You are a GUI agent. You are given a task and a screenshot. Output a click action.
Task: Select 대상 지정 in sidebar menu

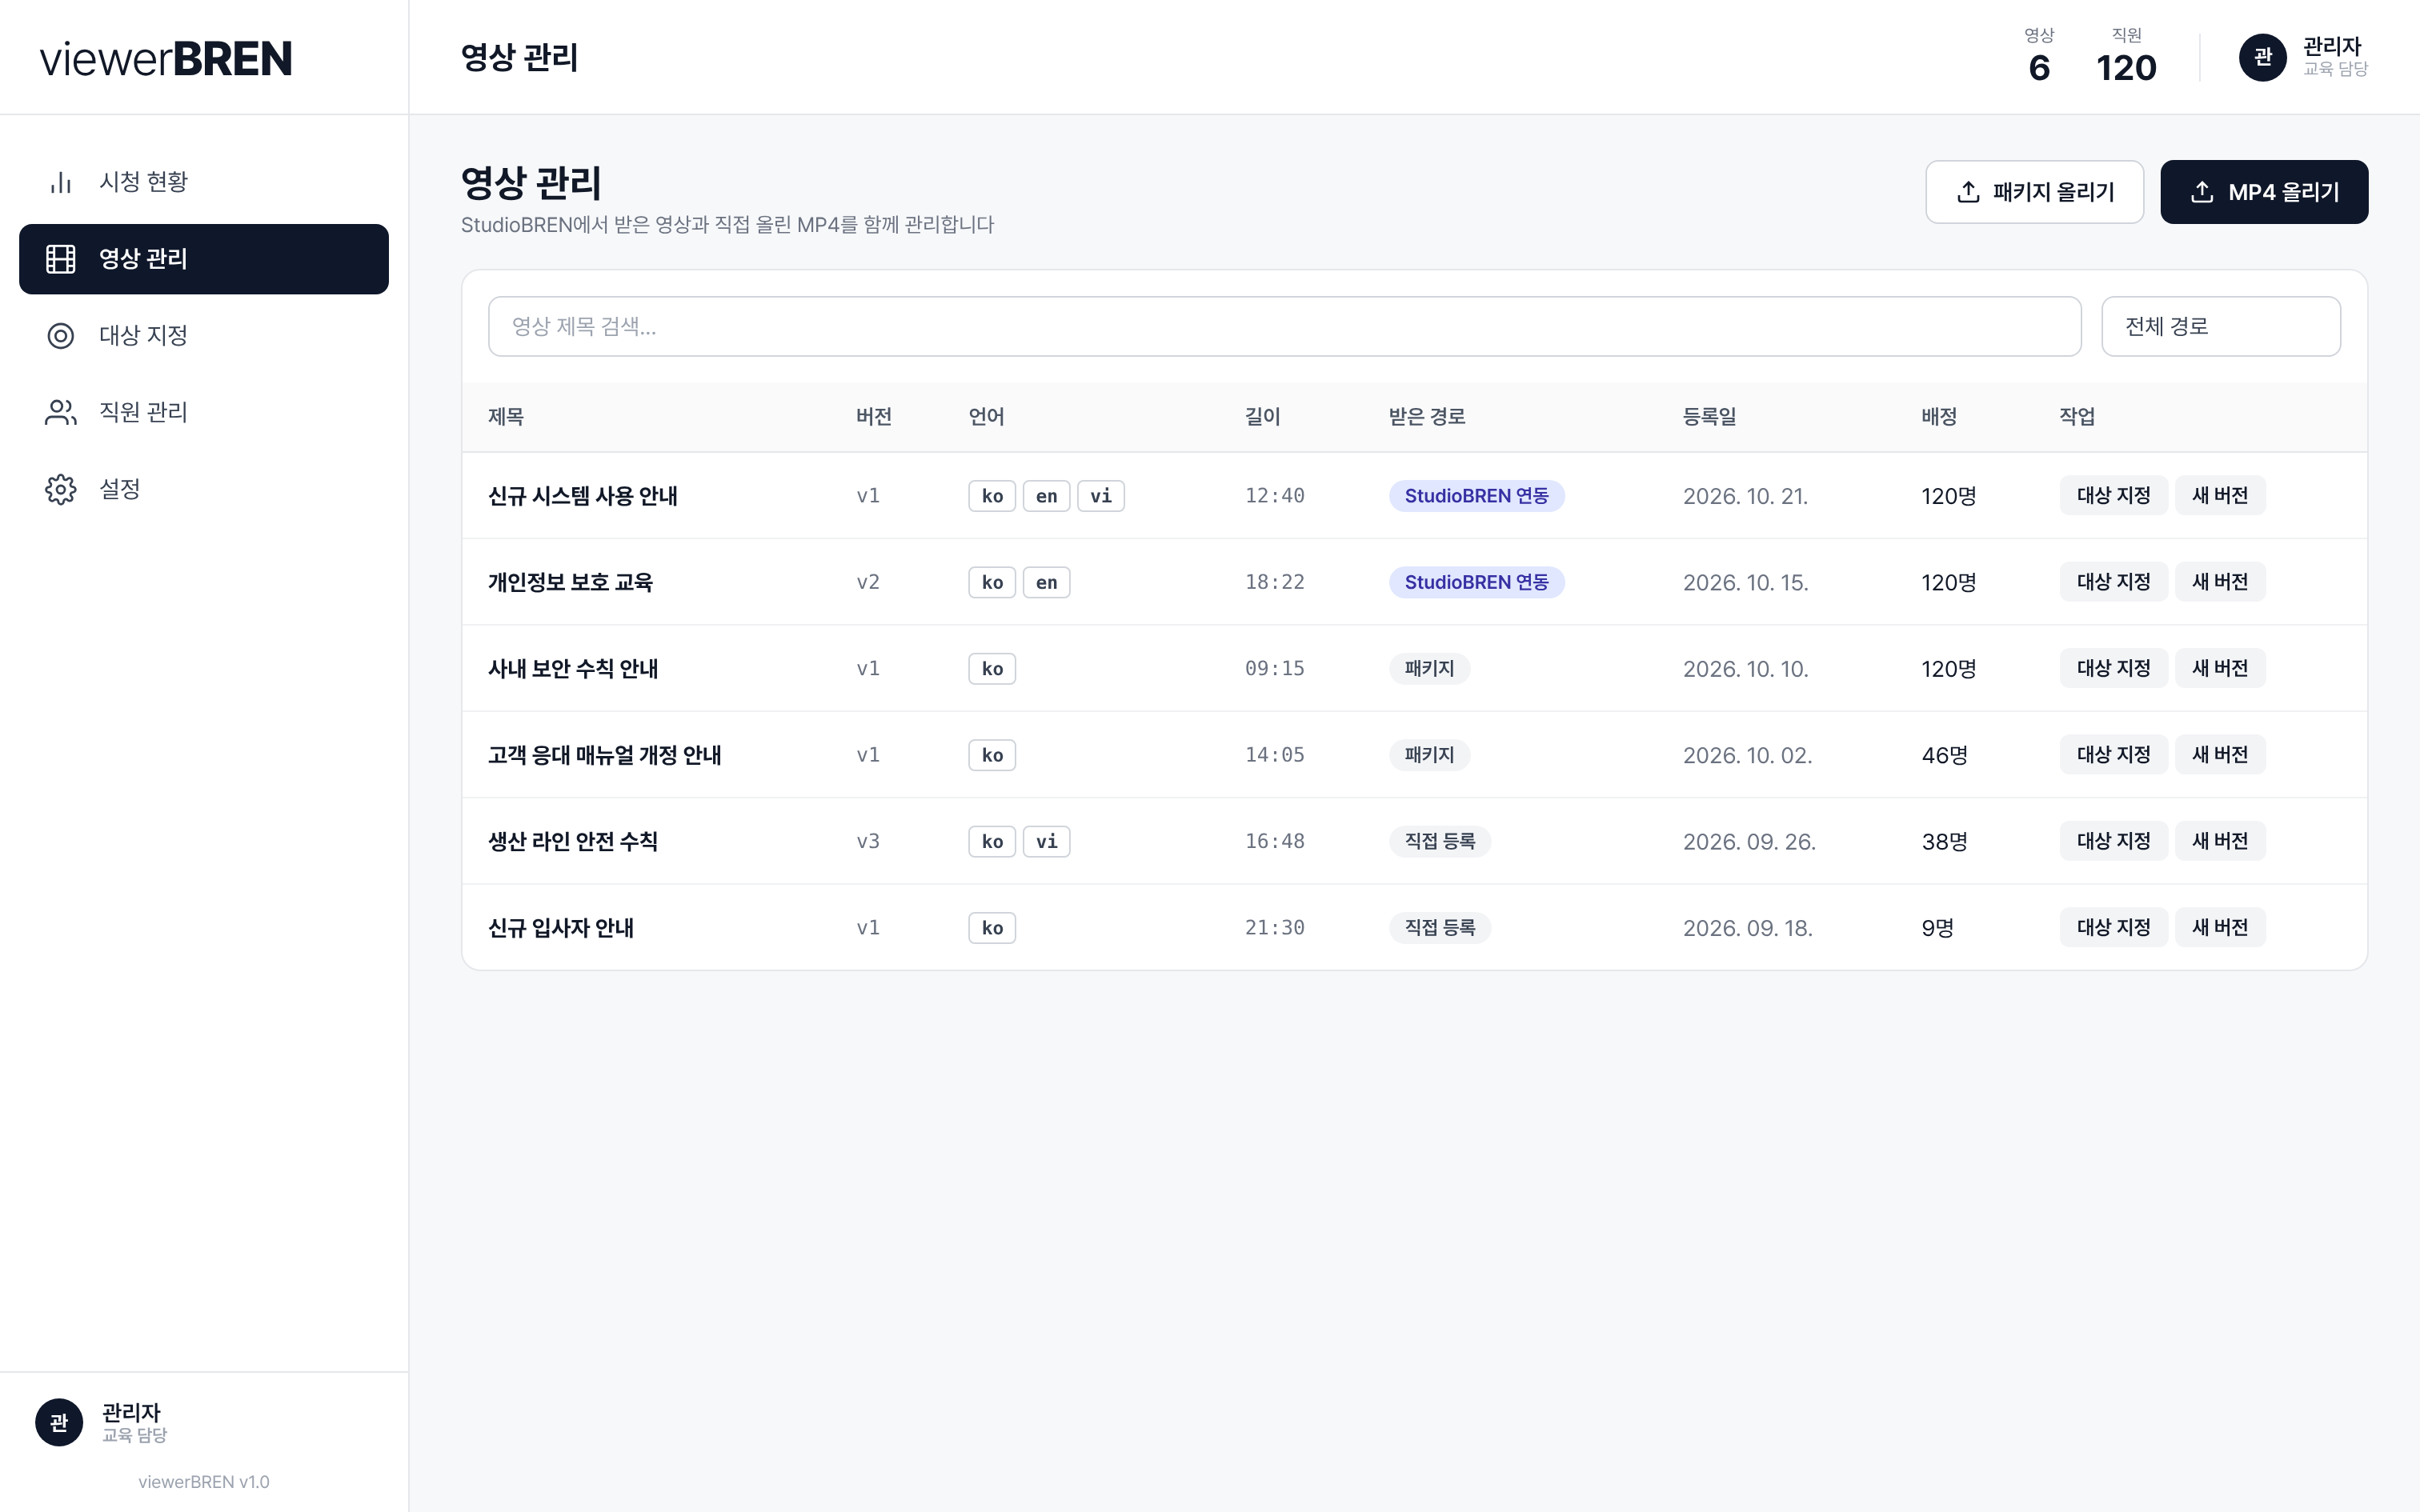(204, 336)
